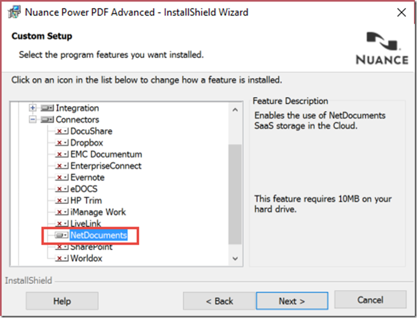
Task: Select EnterpriseConnect connector
Action: [106, 166]
